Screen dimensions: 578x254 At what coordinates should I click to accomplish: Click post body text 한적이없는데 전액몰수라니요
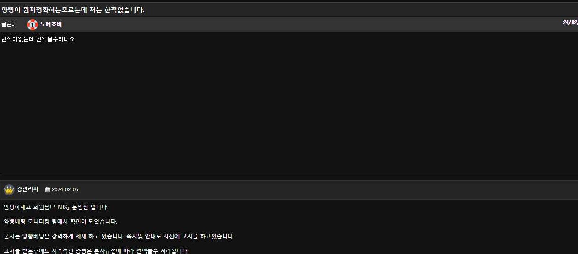[x=38, y=39]
